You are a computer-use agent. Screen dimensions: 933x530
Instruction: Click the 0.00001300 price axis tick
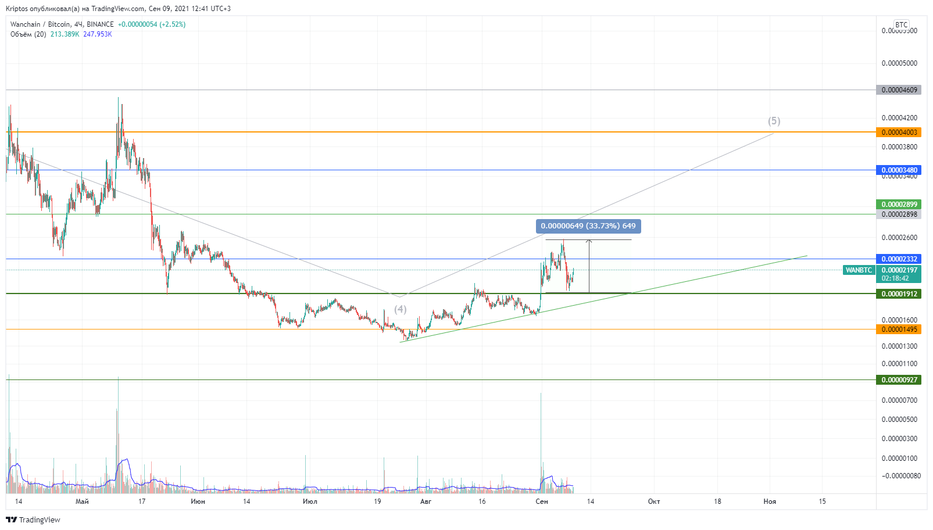[x=899, y=346]
